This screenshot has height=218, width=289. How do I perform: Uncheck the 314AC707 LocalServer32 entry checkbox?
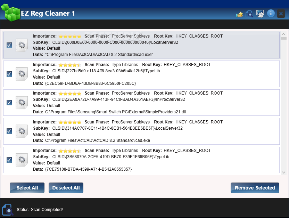pos(9,131)
